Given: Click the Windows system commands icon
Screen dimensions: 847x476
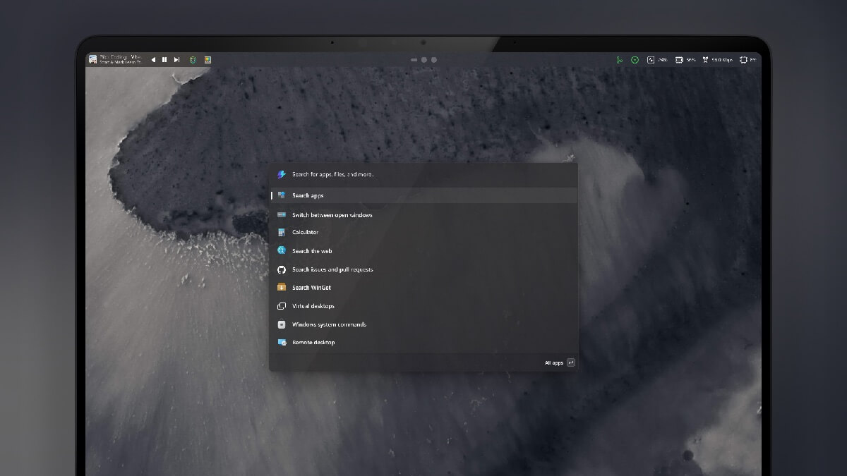Looking at the screenshot, I should (x=282, y=324).
